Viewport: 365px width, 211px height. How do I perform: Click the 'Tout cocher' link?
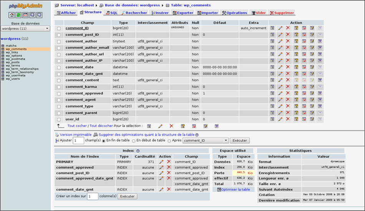tap(77, 126)
